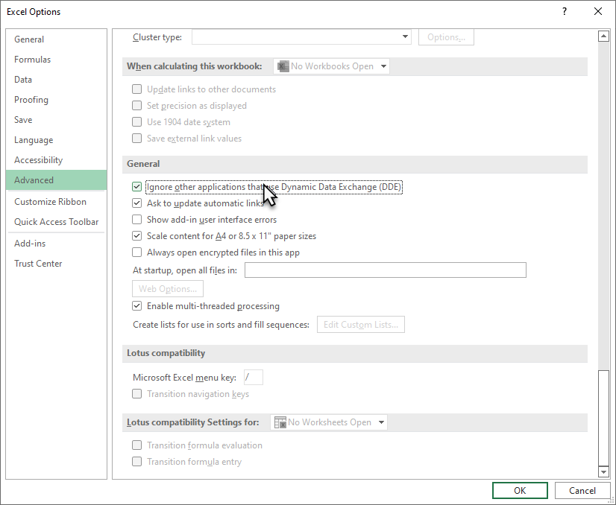Click the workbook icon in No Workbooks Open
This screenshot has height=505, width=616.
tap(283, 66)
